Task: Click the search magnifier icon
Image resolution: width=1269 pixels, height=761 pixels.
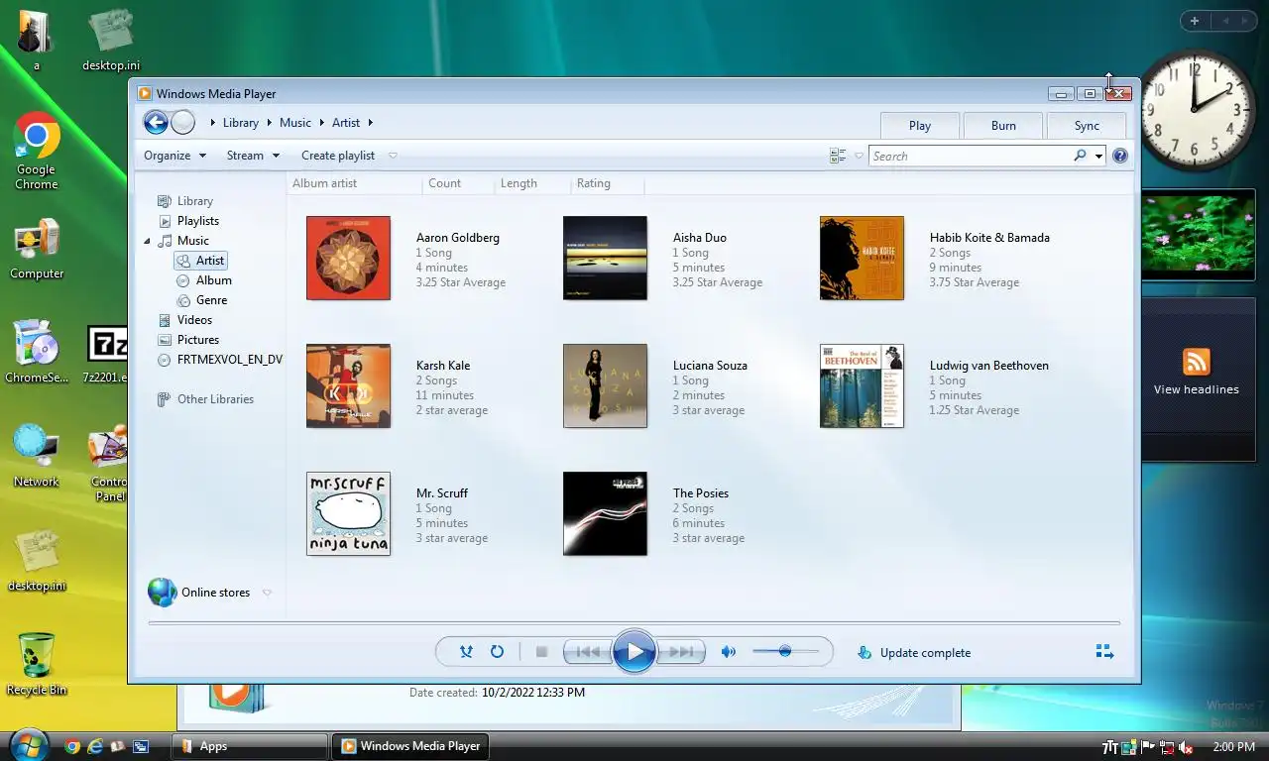Action: coord(1080,156)
